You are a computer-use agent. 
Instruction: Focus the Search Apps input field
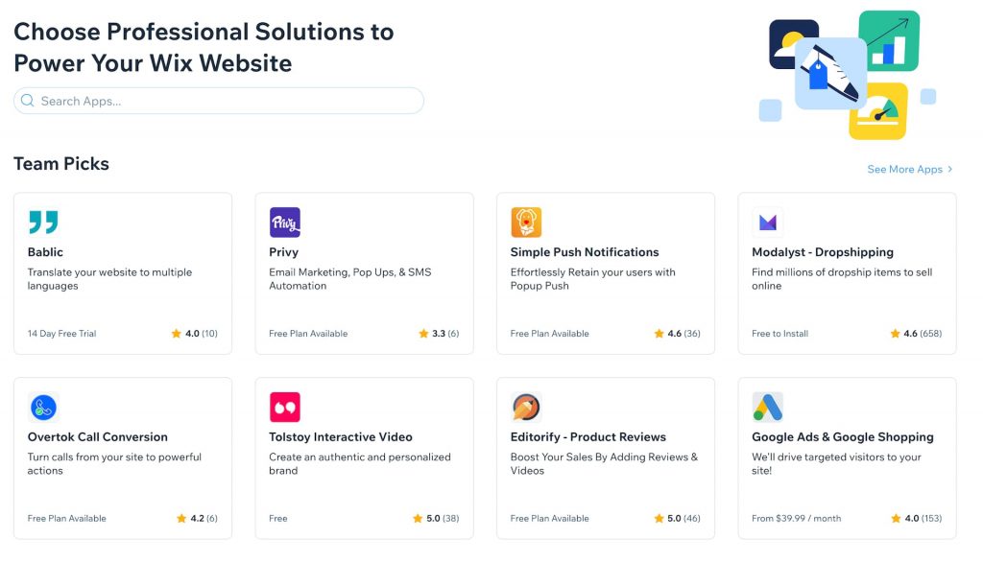(x=219, y=101)
